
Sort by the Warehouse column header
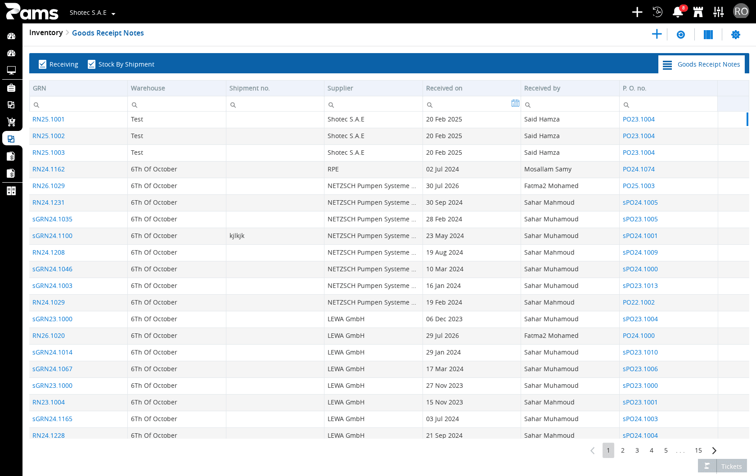click(x=177, y=88)
